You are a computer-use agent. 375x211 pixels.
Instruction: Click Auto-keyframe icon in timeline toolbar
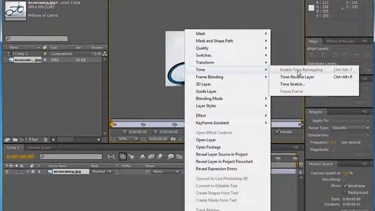(179, 156)
